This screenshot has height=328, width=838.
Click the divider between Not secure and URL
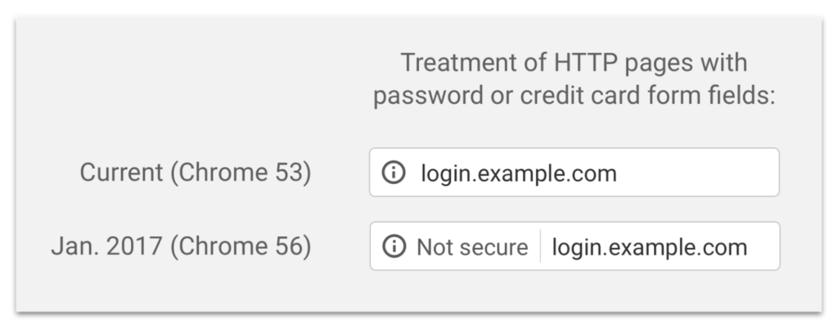540,247
